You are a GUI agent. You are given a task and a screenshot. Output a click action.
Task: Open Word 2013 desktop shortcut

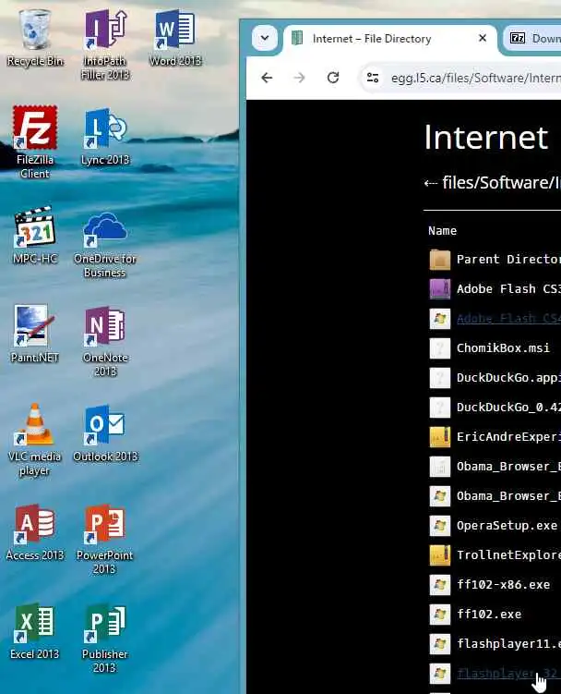(175, 39)
